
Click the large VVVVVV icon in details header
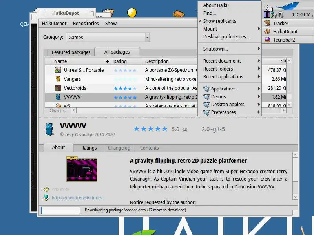pyautogui.click(x=49, y=129)
